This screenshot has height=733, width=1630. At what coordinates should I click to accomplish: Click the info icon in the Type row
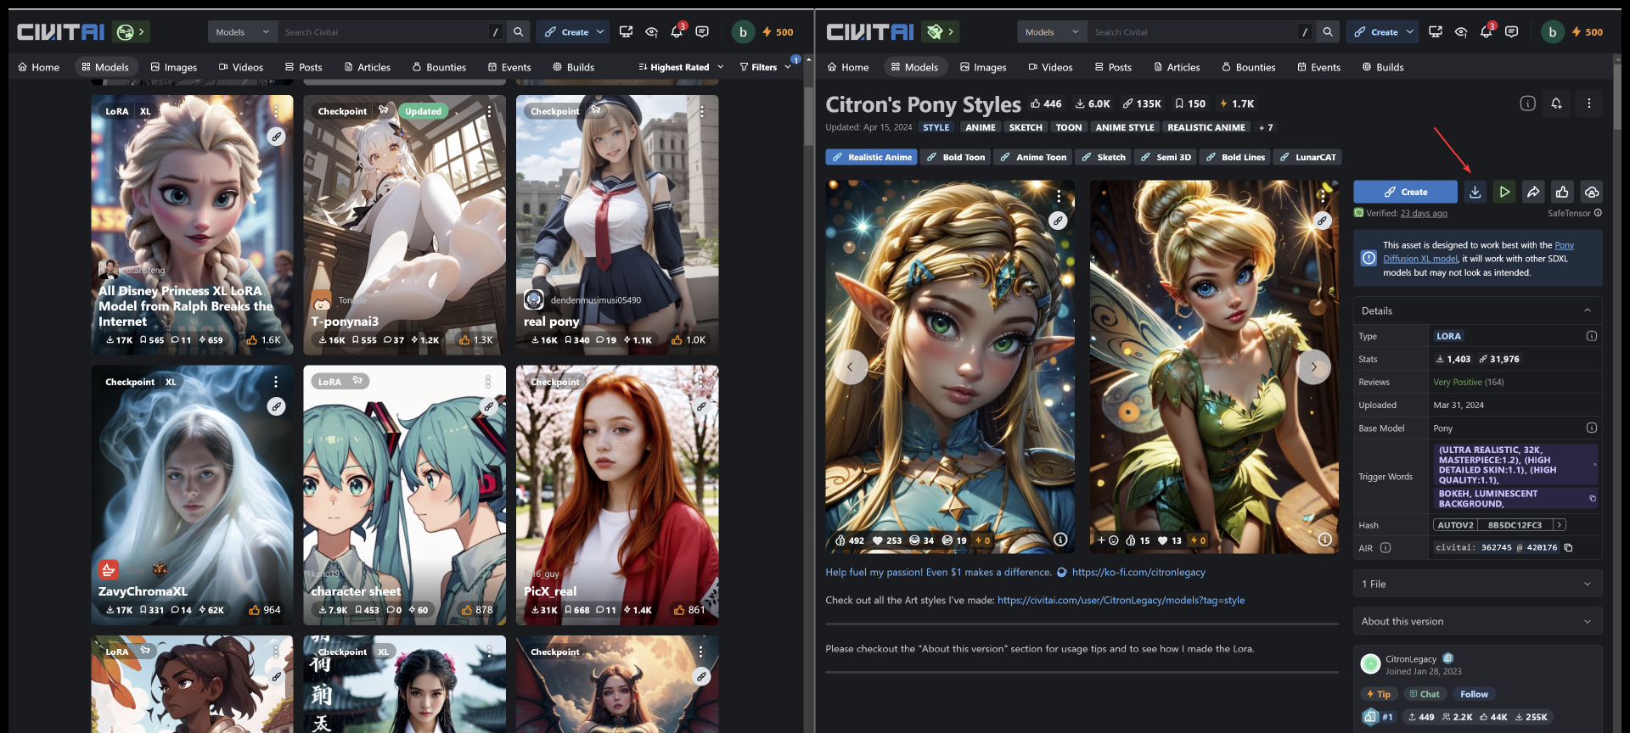tap(1592, 336)
